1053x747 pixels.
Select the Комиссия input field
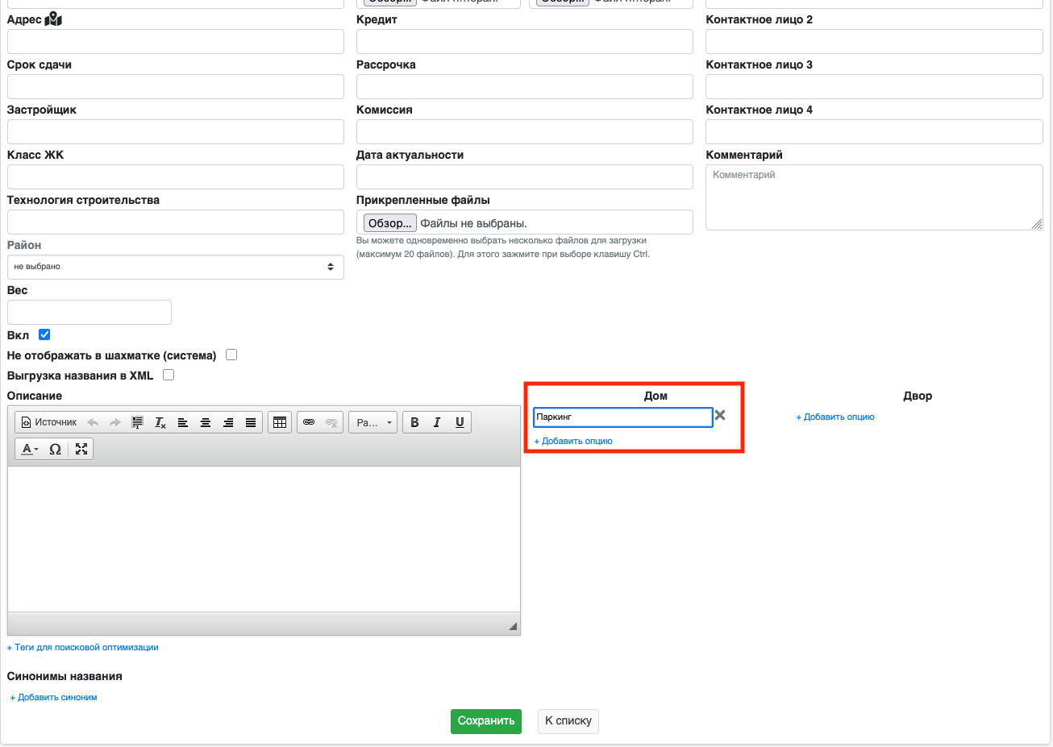coord(525,131)
